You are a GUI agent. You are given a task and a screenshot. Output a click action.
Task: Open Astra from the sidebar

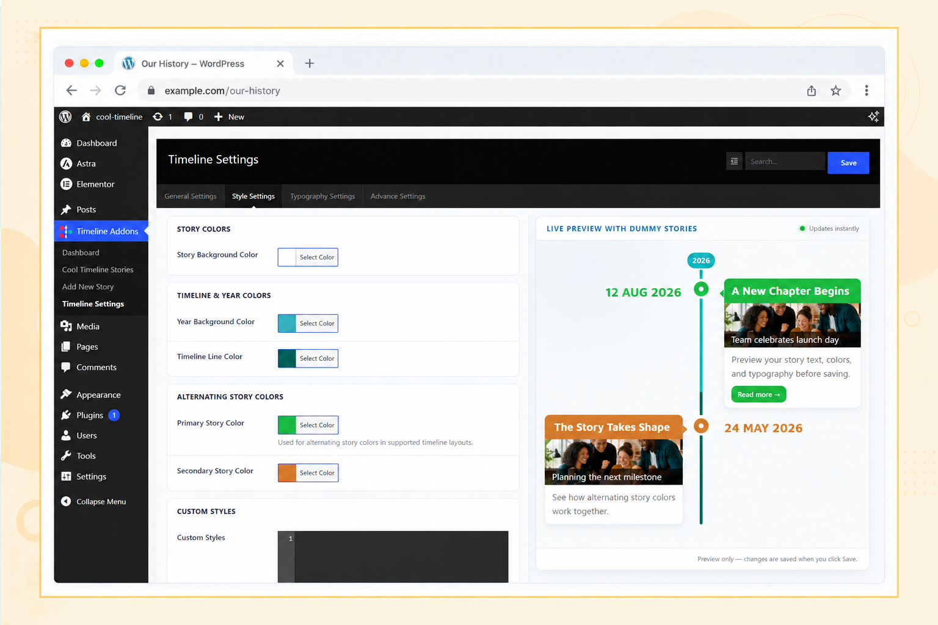(86, 164)
